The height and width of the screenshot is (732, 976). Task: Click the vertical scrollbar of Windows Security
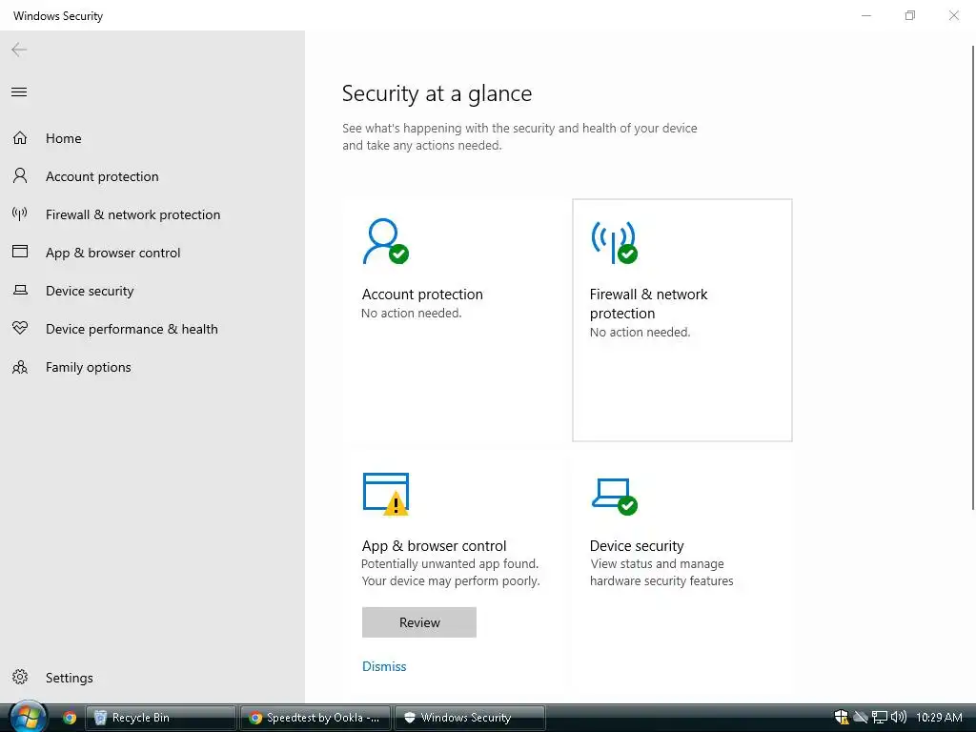(x=972, y=277)
